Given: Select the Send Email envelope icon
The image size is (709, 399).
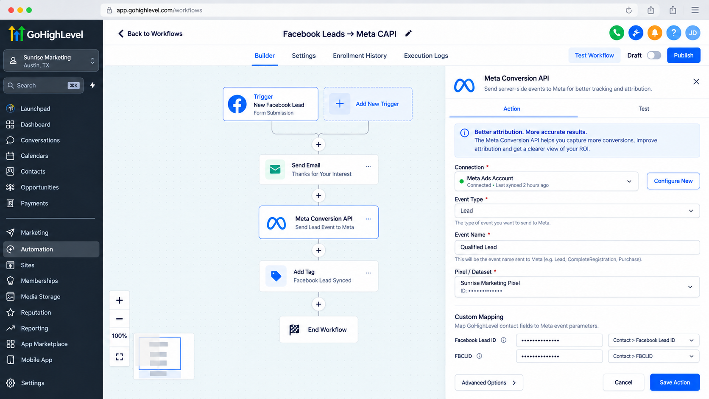Looking at the screenshot, I should [275, 170].
